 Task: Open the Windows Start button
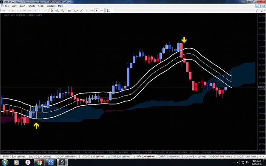[x=5, y=163]
